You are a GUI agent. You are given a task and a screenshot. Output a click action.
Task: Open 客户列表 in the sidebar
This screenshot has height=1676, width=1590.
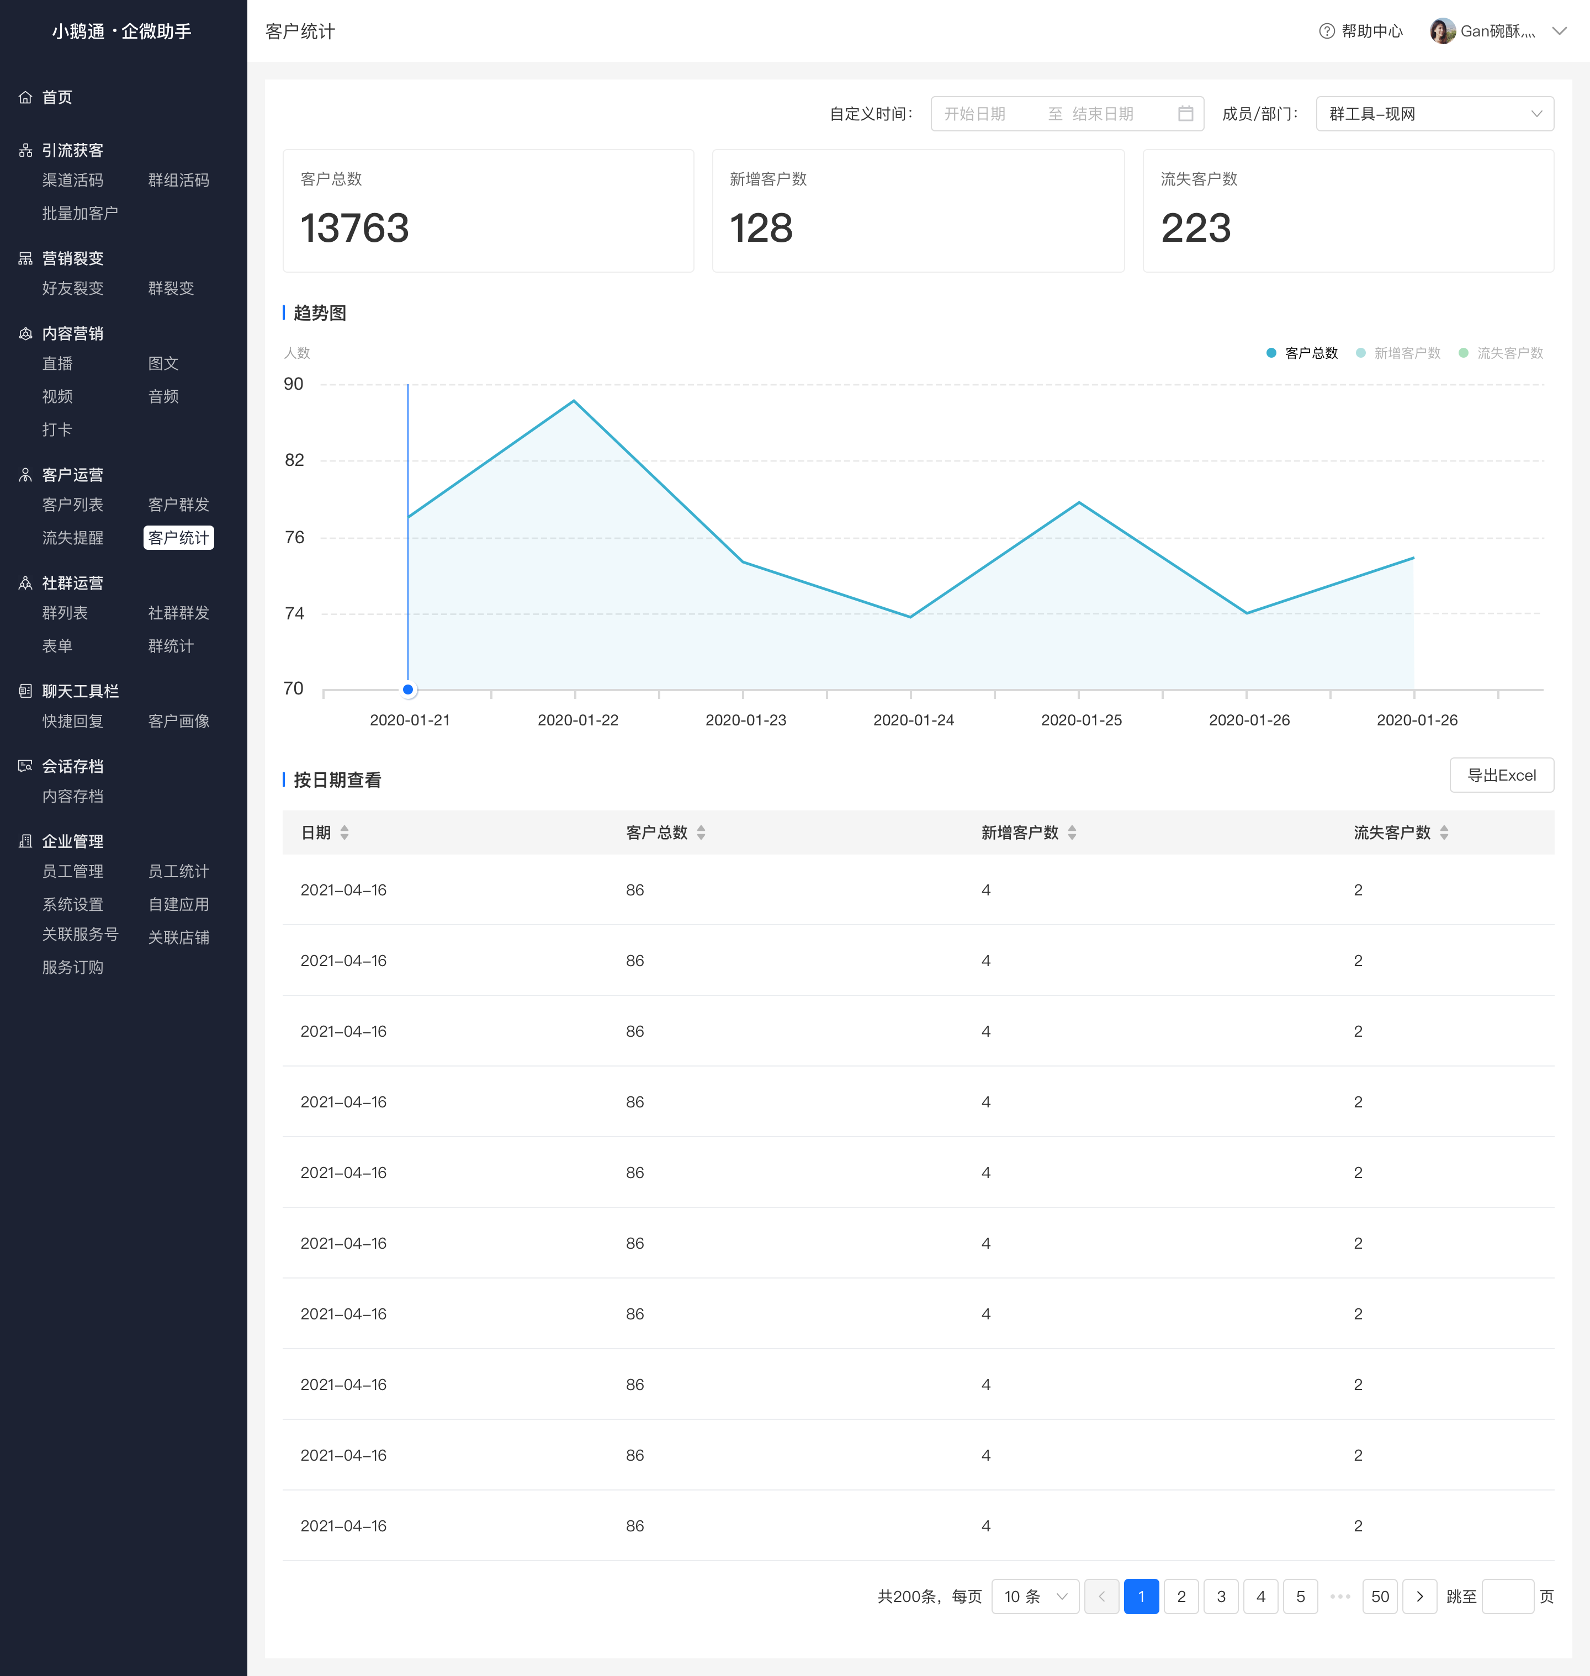click(73, 505)
